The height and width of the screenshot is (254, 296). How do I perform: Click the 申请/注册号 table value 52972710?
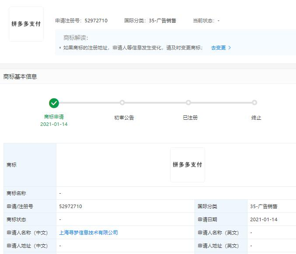[70, 206]
